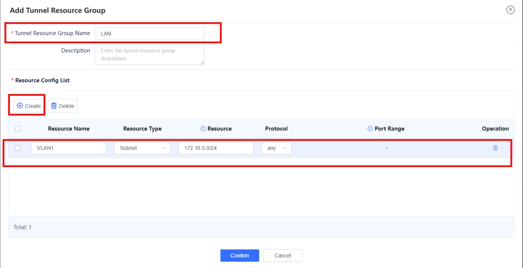Screen dimensions: 523x268
Task: Click the info icon beside Port Range
Action: tap(370, 129)
